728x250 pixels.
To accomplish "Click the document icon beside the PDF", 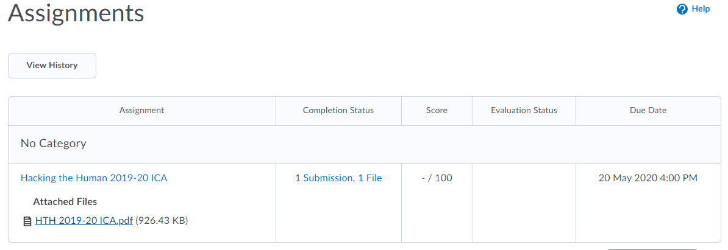I will tap(27, 222).
